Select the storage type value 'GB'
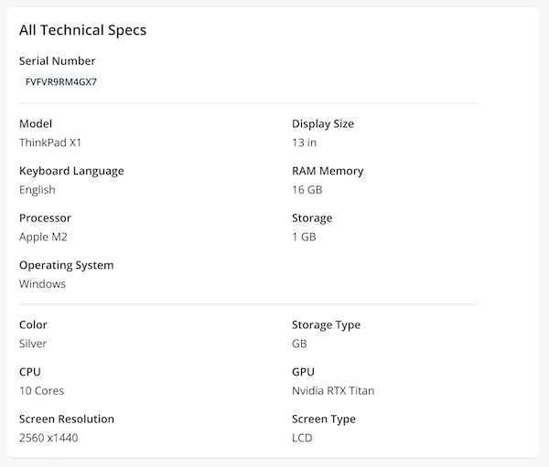Image resolution: width=549 pixels, height=467 pixels. (299, 344)
